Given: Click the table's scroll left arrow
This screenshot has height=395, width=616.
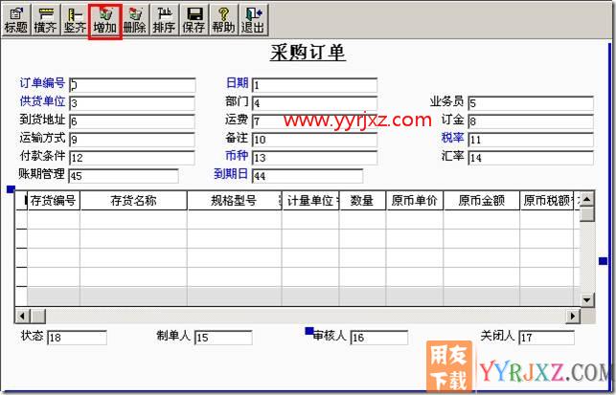Looking at the screenshot, I should coord(22,316).
